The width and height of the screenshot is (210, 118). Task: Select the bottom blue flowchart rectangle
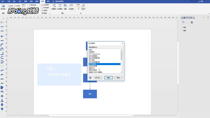tap(90, 94)
